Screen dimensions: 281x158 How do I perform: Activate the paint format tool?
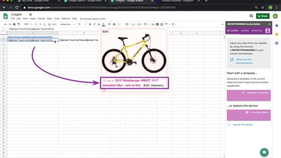point(18,24)
